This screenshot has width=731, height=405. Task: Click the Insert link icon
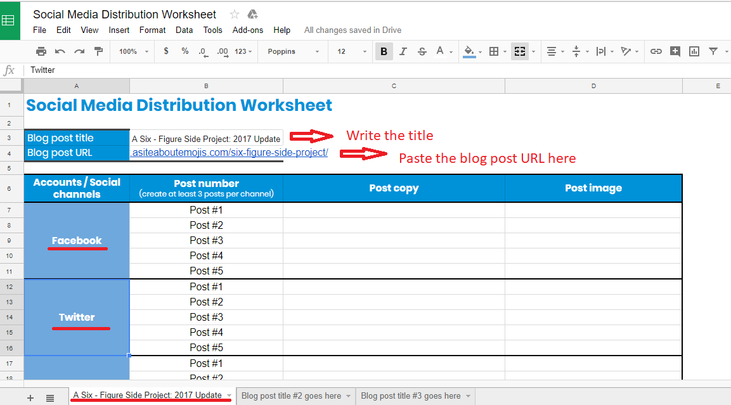[x=656, y=51]
